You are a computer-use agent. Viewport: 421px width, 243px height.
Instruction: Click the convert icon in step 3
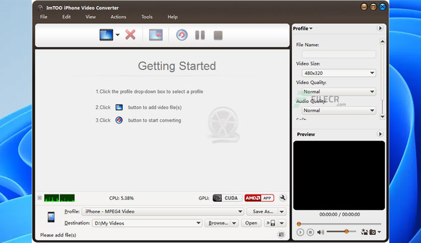pyautogui.click(x=119, y=120)
